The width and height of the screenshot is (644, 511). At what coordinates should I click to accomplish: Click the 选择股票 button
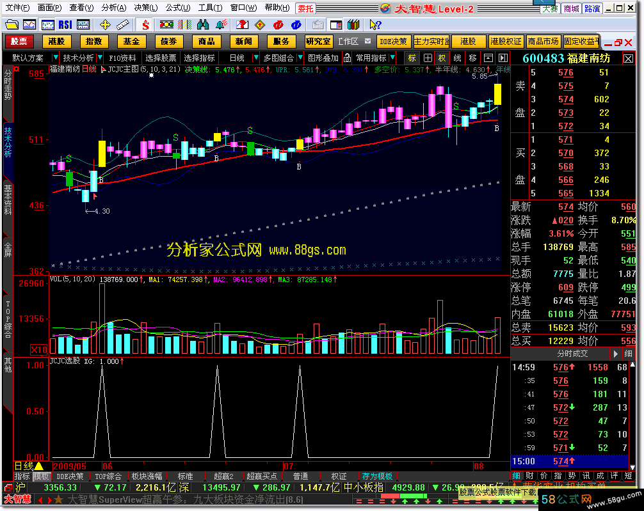coord(161,58)
